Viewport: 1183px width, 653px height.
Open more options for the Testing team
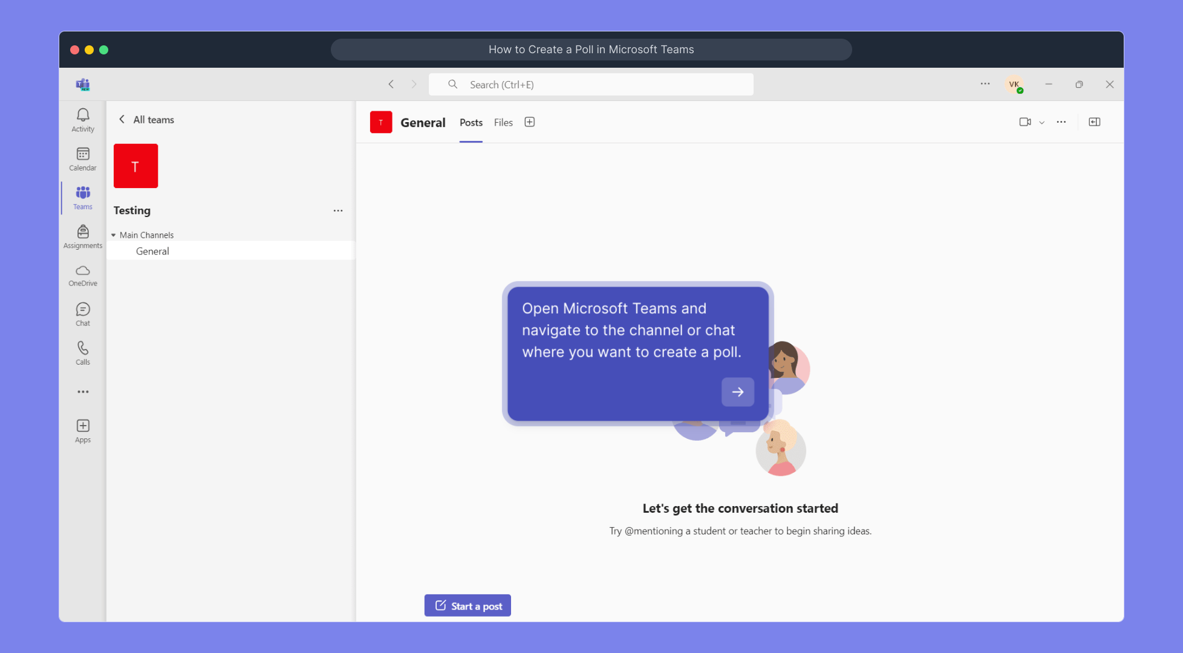pos(338,210)
